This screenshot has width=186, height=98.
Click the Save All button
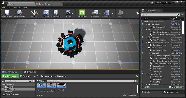click(25, 76)
